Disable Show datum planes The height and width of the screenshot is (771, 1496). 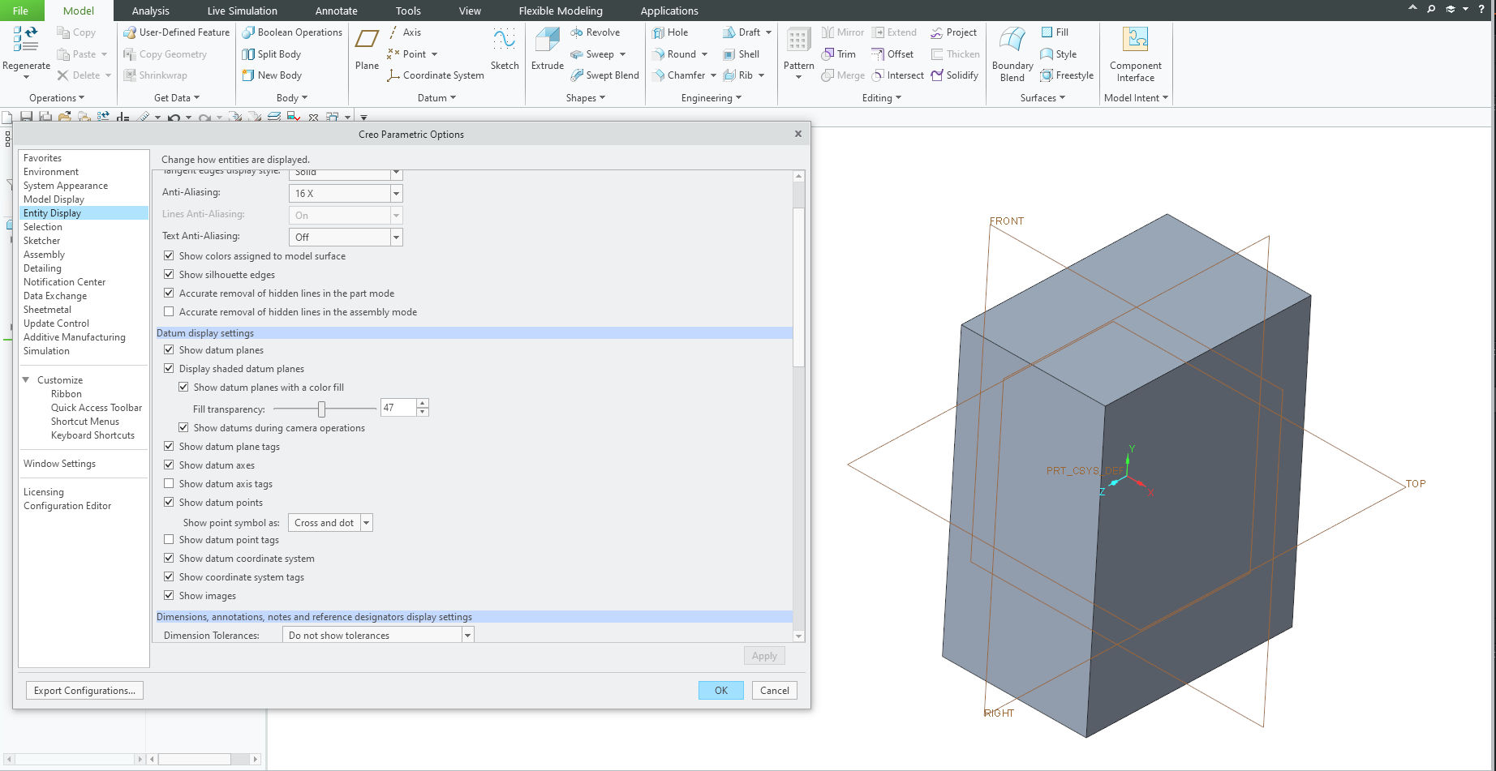(x=169, y=349)
